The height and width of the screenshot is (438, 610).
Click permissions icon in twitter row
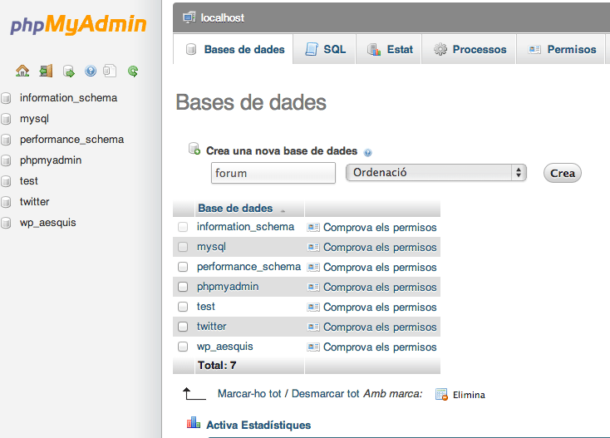click(x=313, y=327)
